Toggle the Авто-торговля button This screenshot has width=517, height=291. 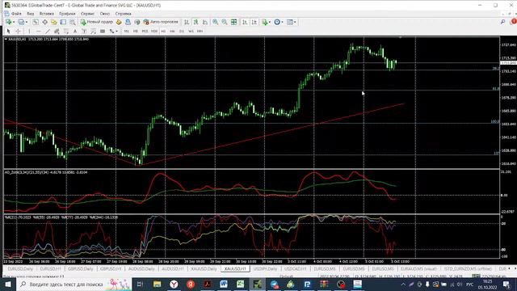[x=161, y=22]
